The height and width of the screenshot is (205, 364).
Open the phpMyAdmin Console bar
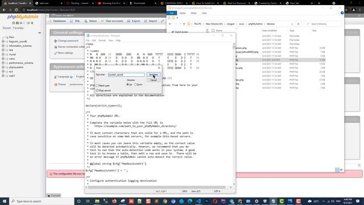[x=54, y=195]
